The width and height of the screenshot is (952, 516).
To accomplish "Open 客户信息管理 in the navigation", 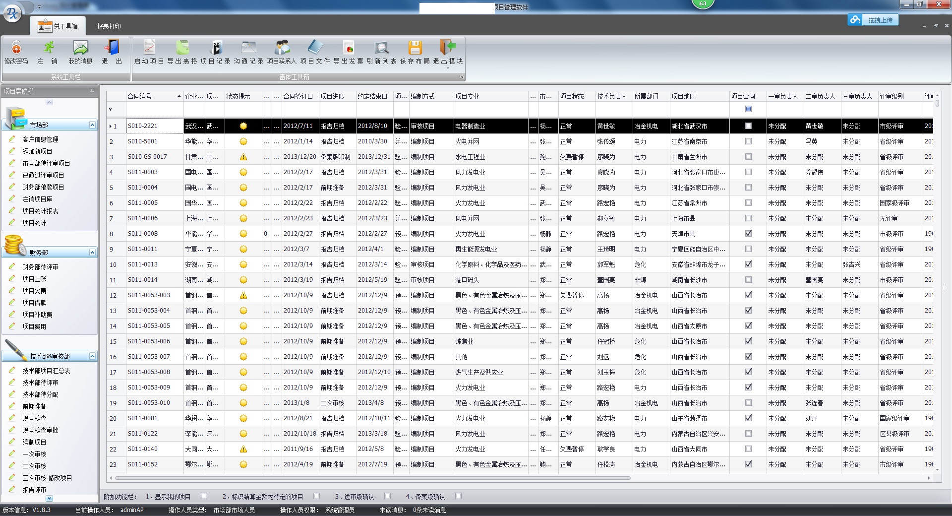I will click(x=40, y=139).
